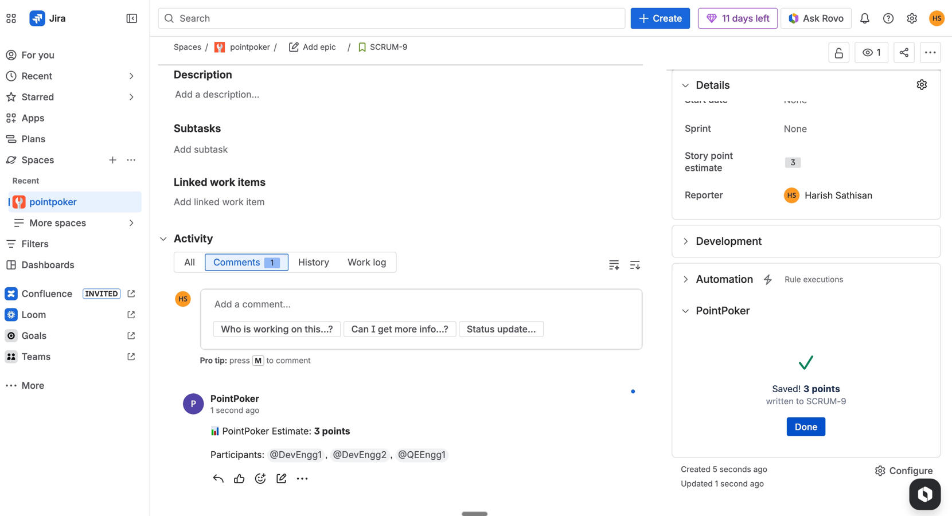The height and width of the screenshot is (516, 952).
Task: Switch to the History tab
Action: point(313,262)
